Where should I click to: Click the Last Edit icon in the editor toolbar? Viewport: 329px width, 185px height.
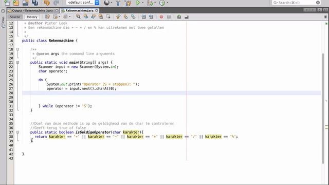coord(48,16)
